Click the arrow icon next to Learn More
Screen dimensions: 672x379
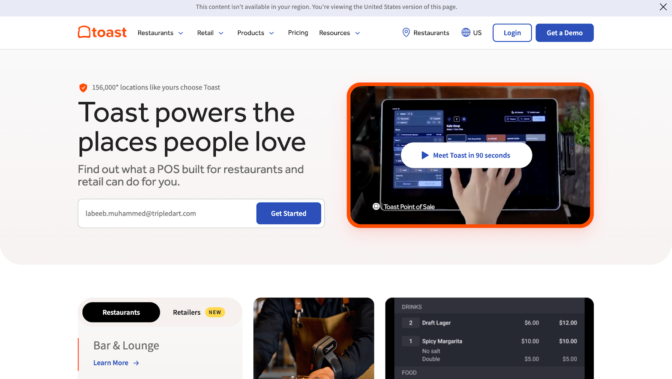click(x=136, y=363)
